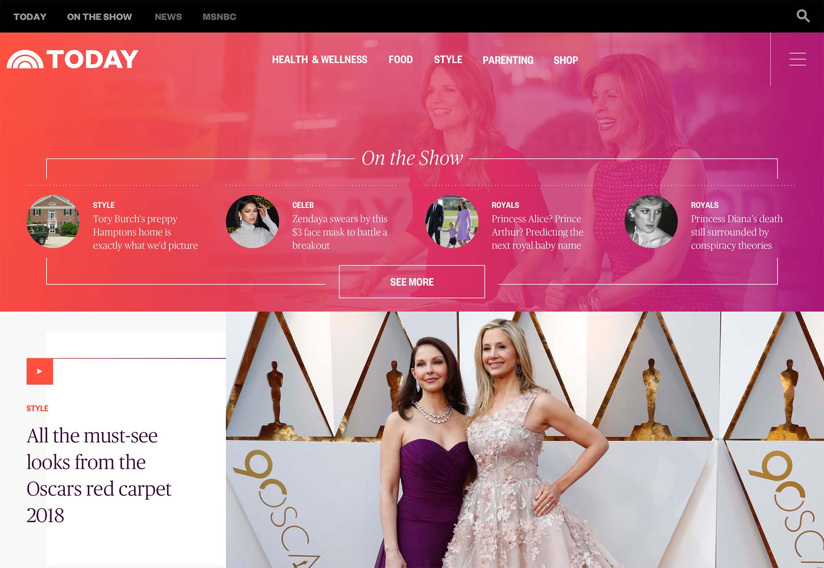Switch to the NEWS tab

[x=168, y=16]
